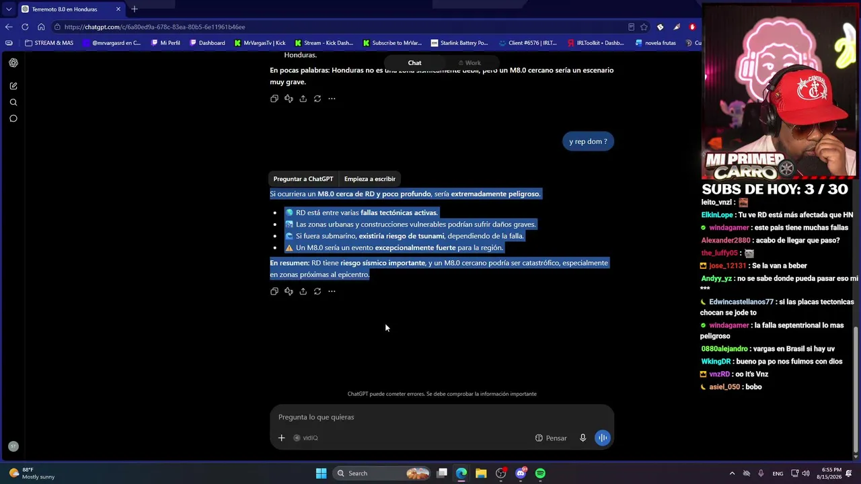This screenshot has width=861, height=484.
Task: Click the ENG language indicator
Action: point(778,473)
